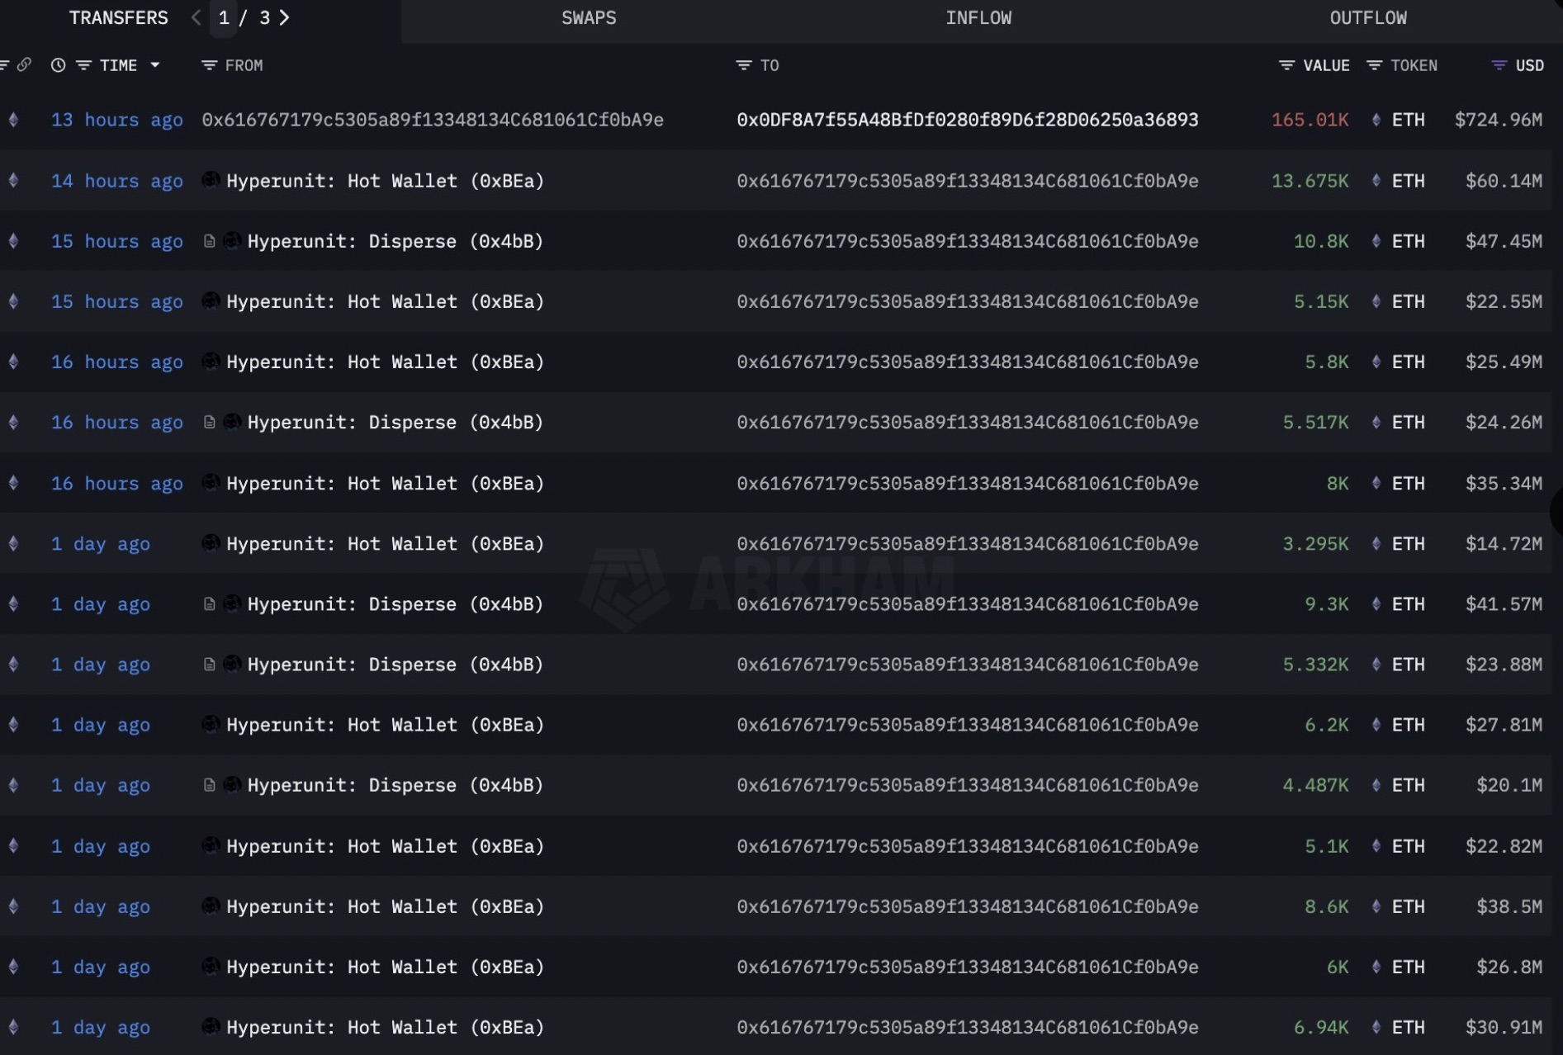
Task: Click the filter icon beside VALUE column
Action: (x=1286, y=65)
